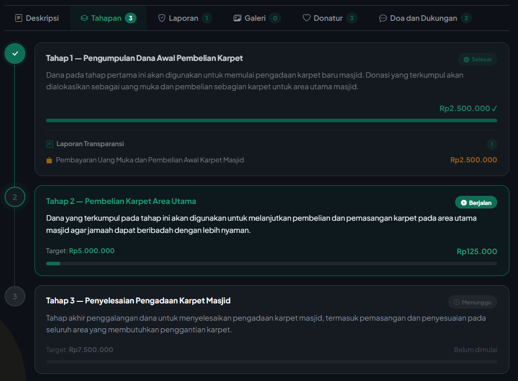
Task: Click Tahap 2 Pembelian Karpet heading
Action: [121, 201]
